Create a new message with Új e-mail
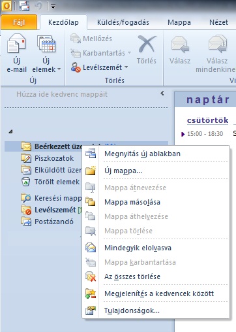236x332 pixels. 16,53
